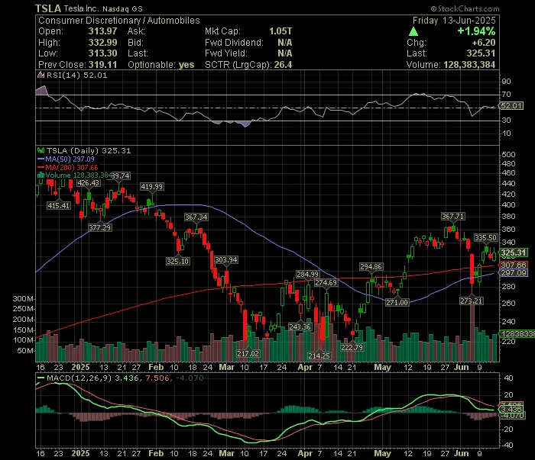The width and height of the screenshot is (535, 460).
Task: Click the Low value 313.30
Action: [102, 53]
